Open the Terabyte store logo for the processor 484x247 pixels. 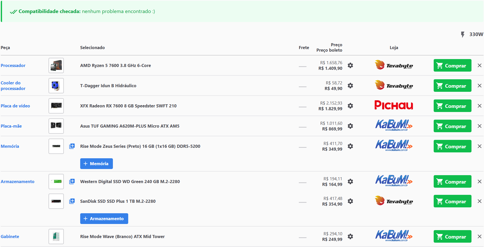point(394,65)
